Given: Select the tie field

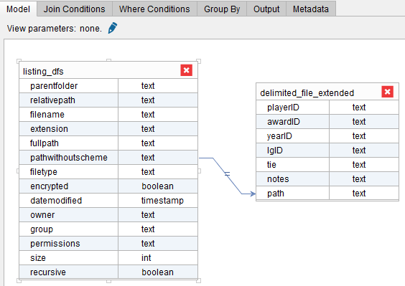Looking at the screenshot, I should 293,165.
